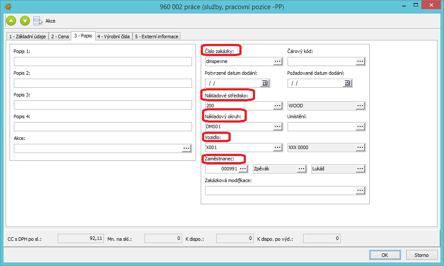Switch to 1 - Základní údaje tab
The image size is (444, 266).
27,37
